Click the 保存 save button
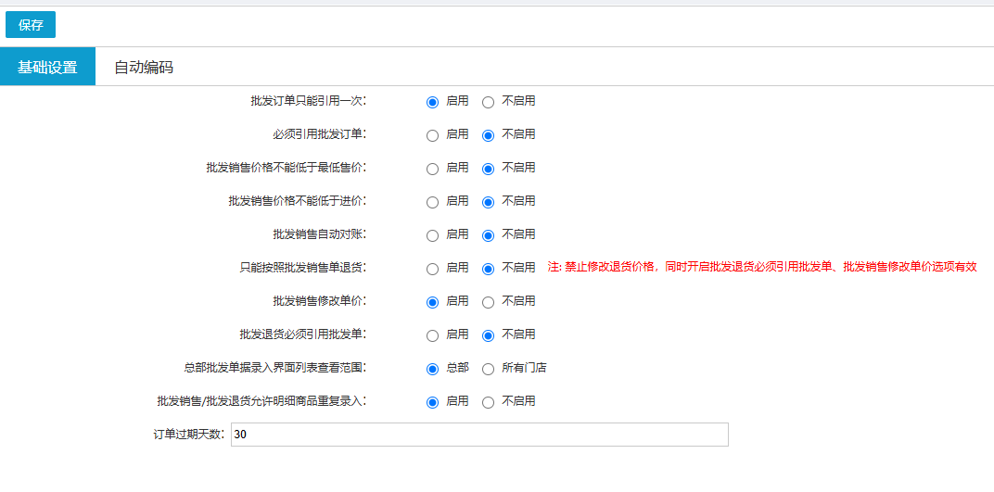The image size is (994, 492). (31, 25)
